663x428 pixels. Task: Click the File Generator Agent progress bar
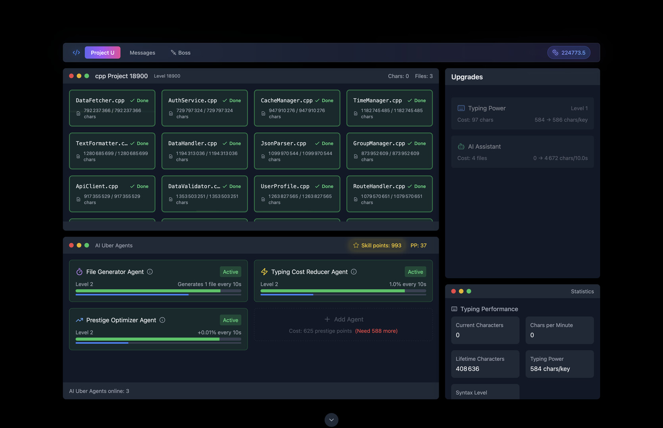click(158, 291)
